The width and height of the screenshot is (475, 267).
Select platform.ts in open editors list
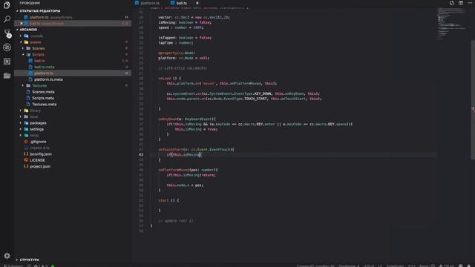tap(39, 17)
